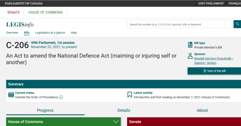Click the Sponsor person icon
The width and height of the screenshot is (241, 126).
click(x=190, y=56)
